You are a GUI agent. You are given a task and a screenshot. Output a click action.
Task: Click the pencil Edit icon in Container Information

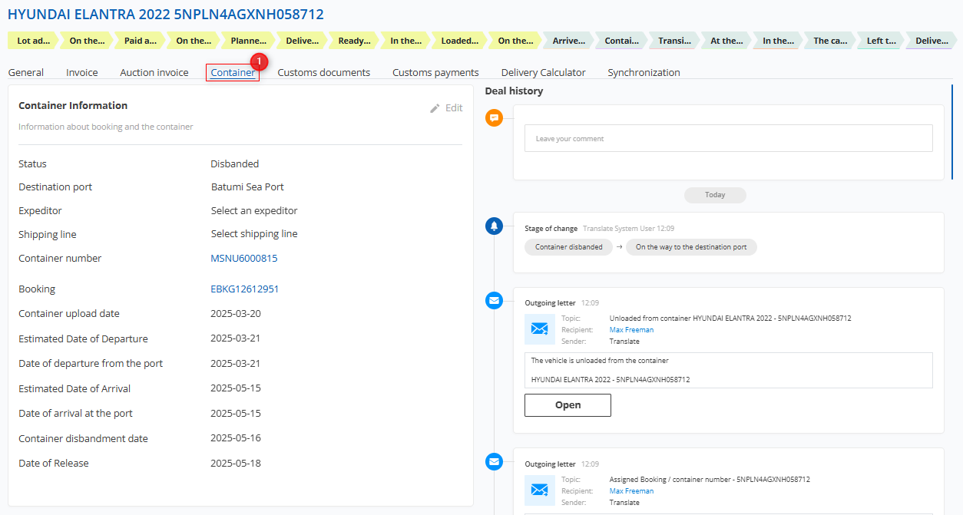[x=435, y=108]
